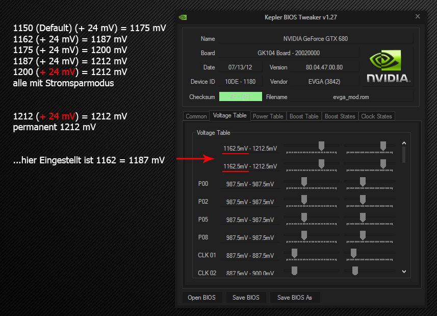Click the Save BIOS As button
This screenshot has width=437, height=316.
pos(294,298)
